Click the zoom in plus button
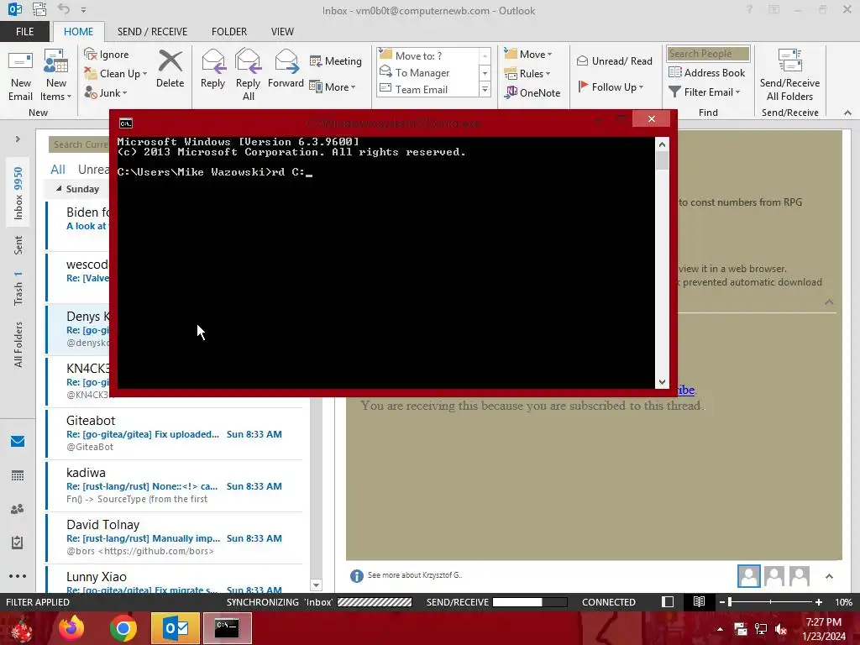This screenshot has width=860, height=645. [x=818, y=602]
